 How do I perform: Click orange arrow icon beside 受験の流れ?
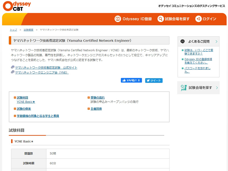[x=89, y=97]
